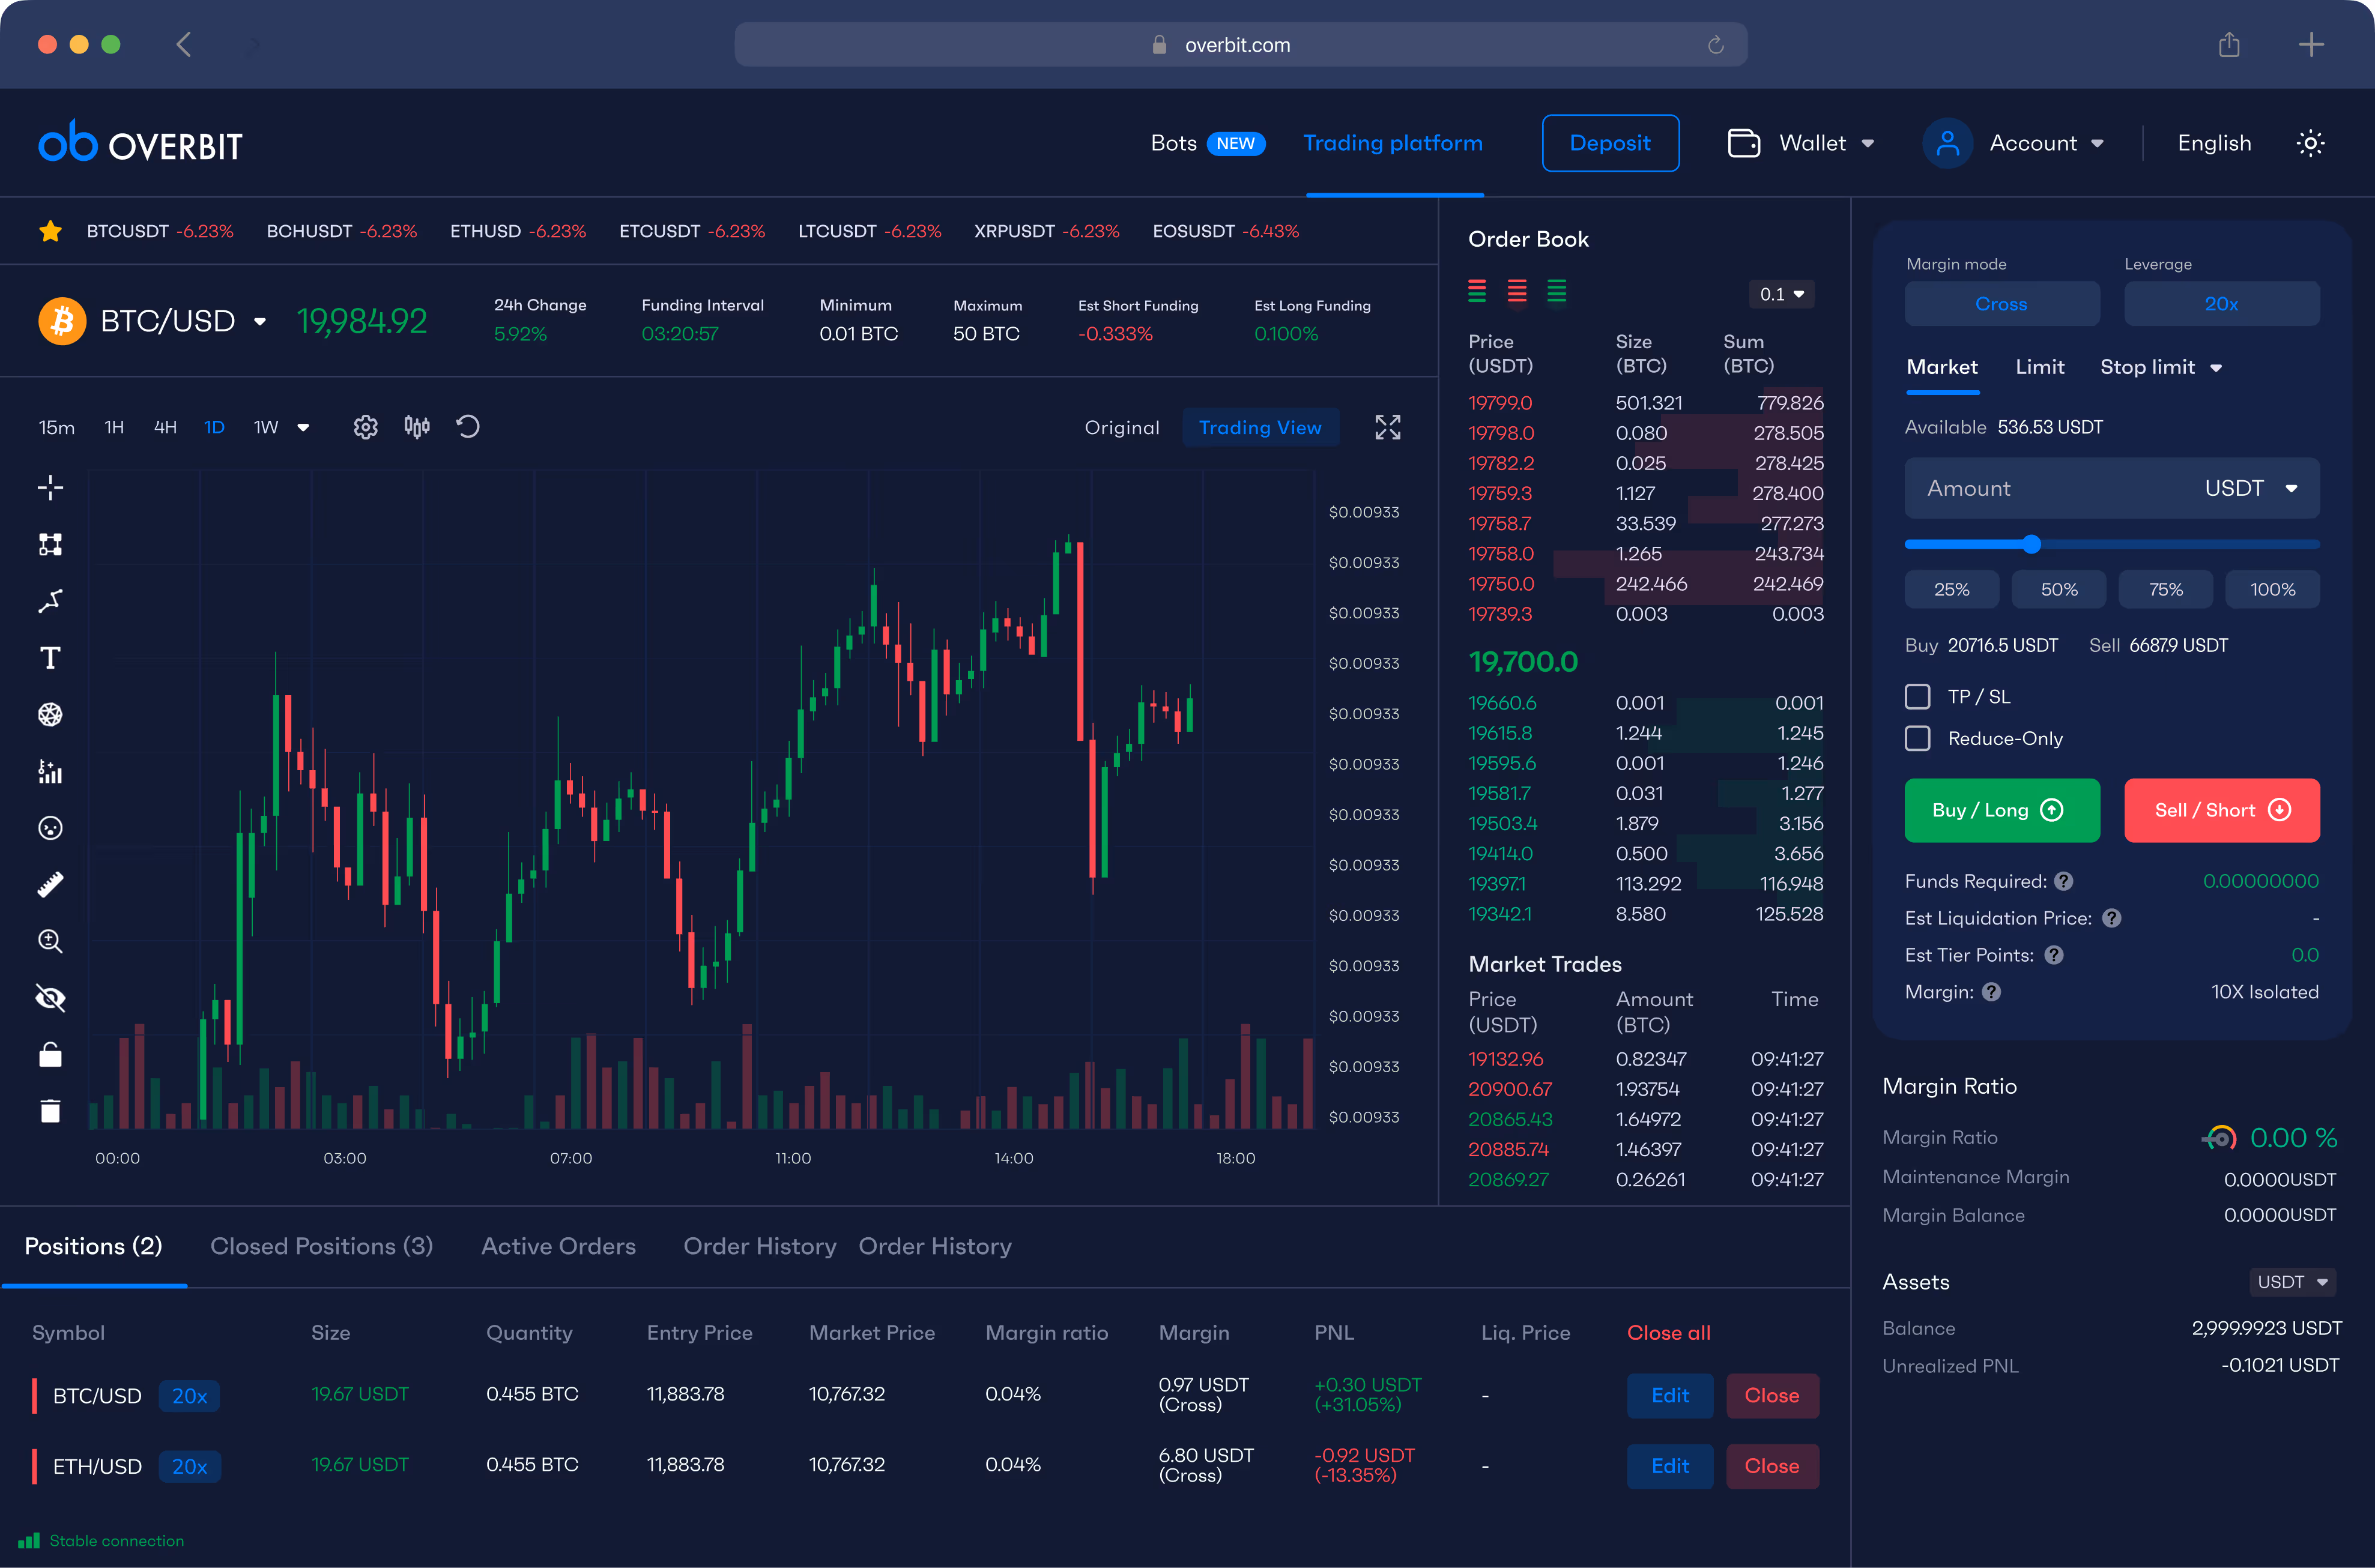Image resolution: width=2375 pixels, height=1568 pixels.
Task: Change Amount currency USDT dropdown
Action: [2251, 488]
